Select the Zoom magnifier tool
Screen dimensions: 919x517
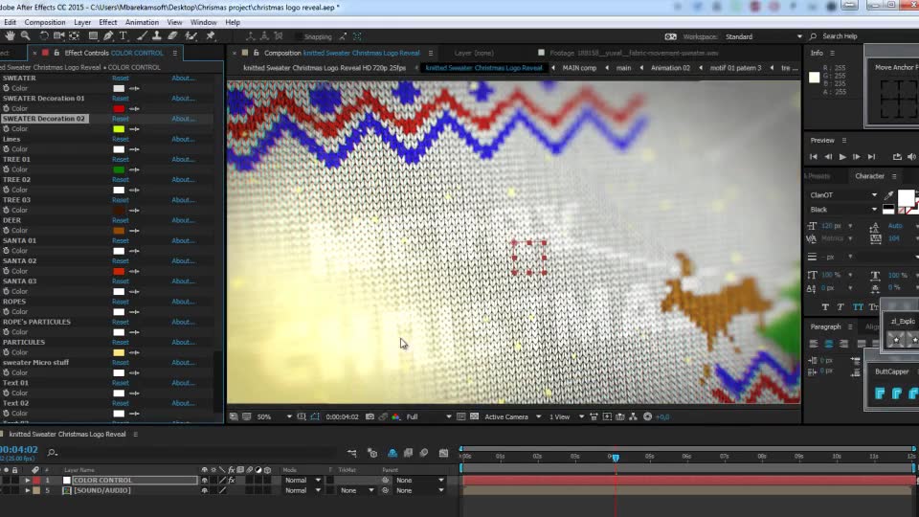tap(25, 35)
